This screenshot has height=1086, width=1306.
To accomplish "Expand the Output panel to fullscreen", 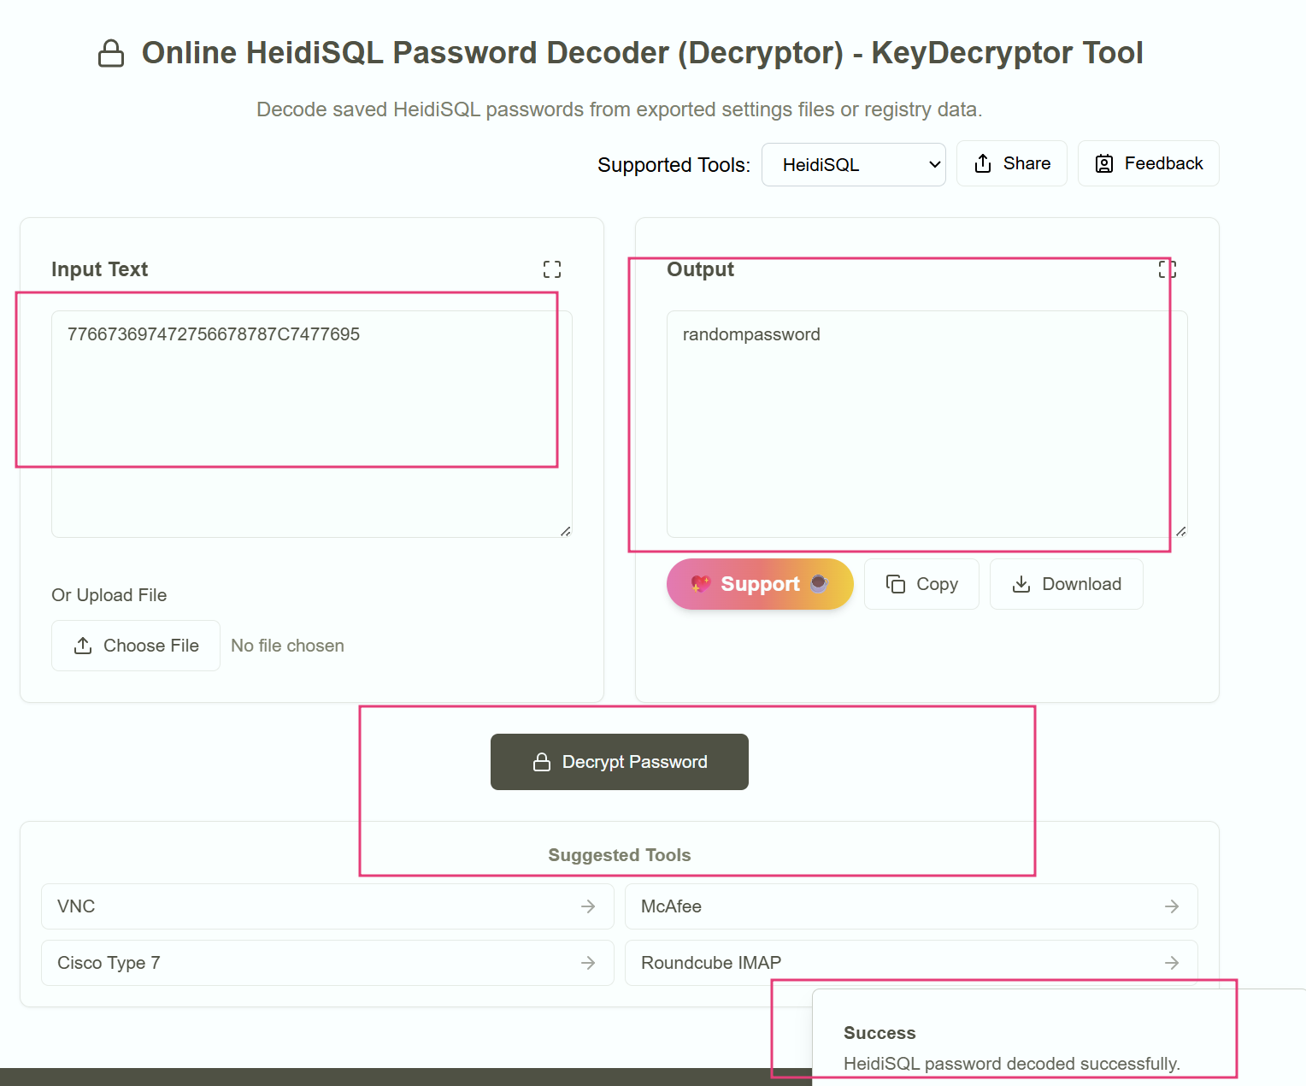I will [x=1167, y=269].
